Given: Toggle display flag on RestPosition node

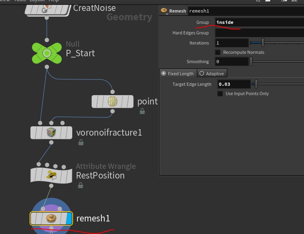Looking at the screenshot, I should (x=69, y=175).
